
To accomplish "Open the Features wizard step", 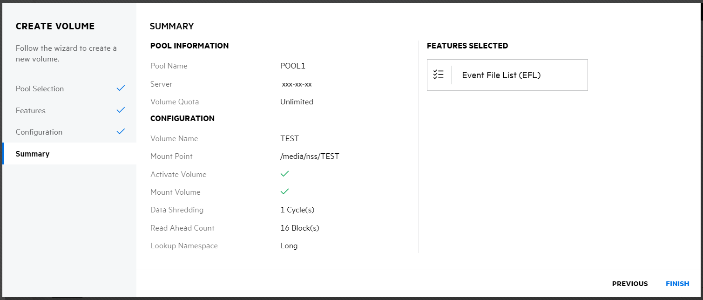I will pyautogui.click(x=31, y=110).
